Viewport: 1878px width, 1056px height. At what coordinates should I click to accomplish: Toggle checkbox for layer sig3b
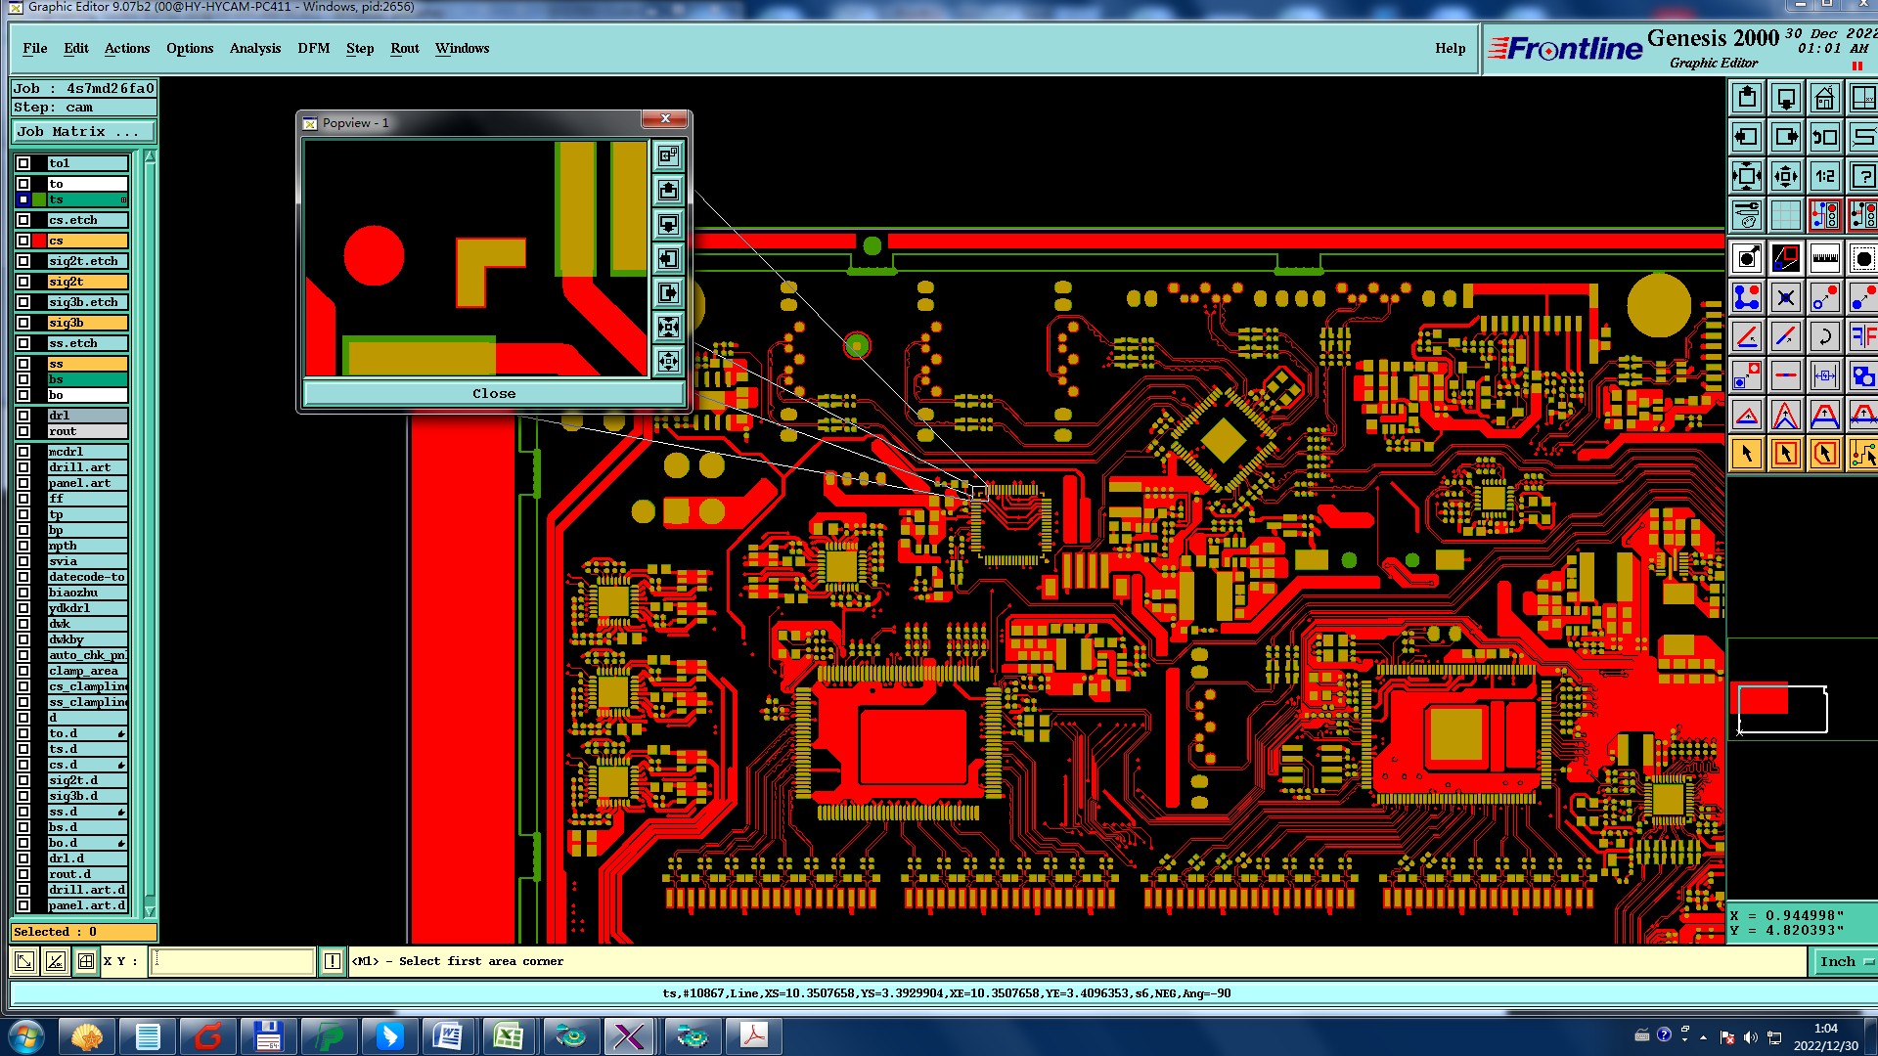pyautogui.click(x=23, y=323)
